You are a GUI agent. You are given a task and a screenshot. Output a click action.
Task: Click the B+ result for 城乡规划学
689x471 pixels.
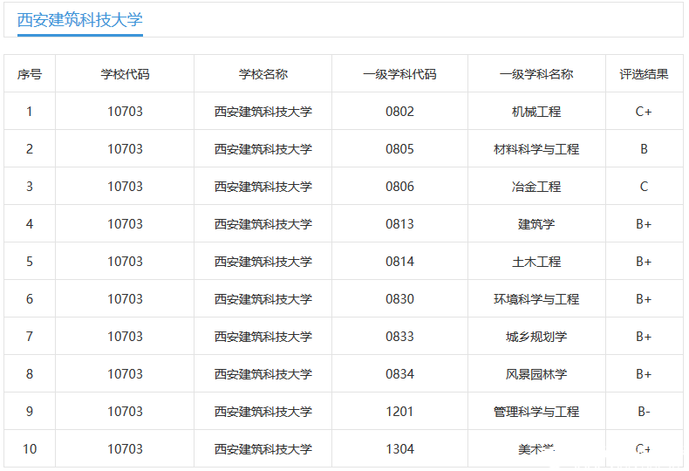pyautogui.click(x=644, y=337)
